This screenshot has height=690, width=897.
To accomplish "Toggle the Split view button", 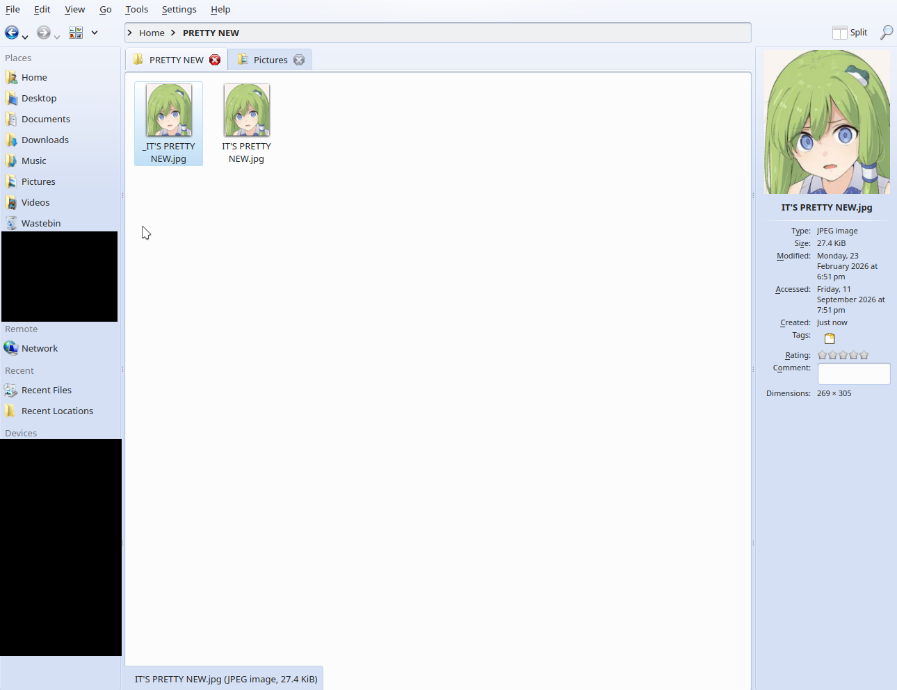I will [850, 33].
